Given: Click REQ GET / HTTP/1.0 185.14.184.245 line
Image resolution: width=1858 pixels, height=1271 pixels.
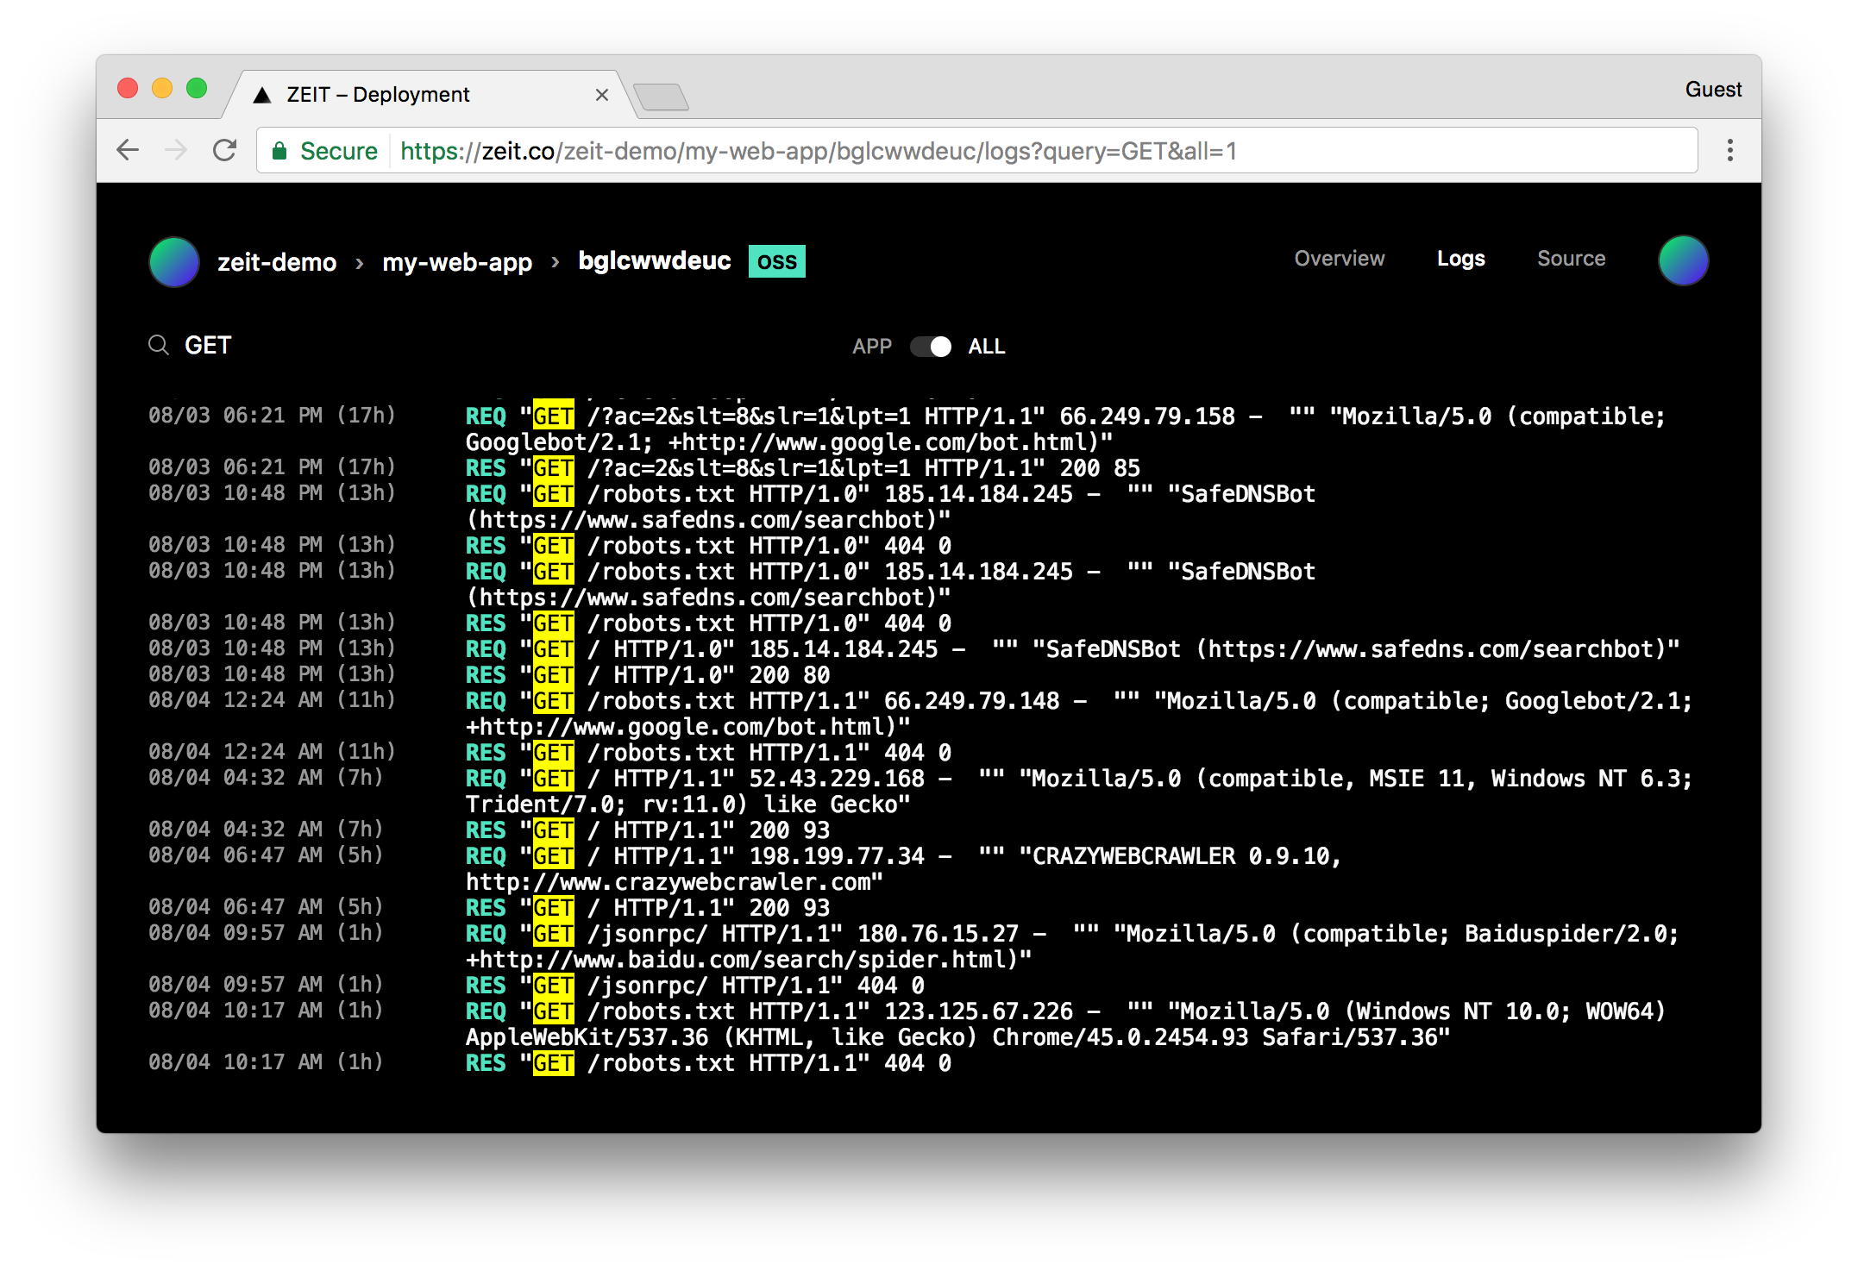Looking at the screenshot, I should [x=1072, y=649].
